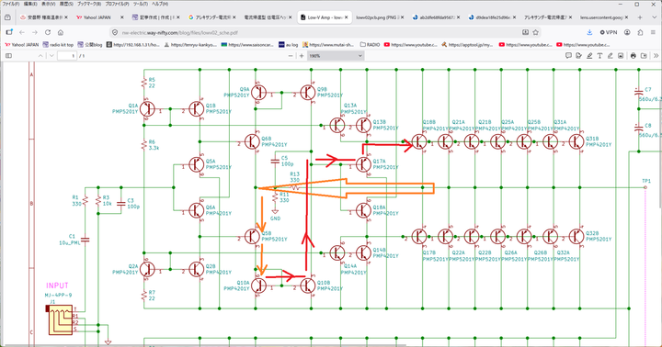The image size is (662, 347).
Task: Open the extensions icon
Action: (640, 32)
